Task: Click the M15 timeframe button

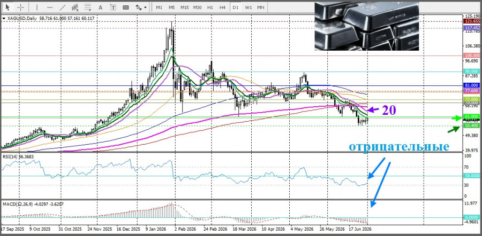Action: click(184, 7)
